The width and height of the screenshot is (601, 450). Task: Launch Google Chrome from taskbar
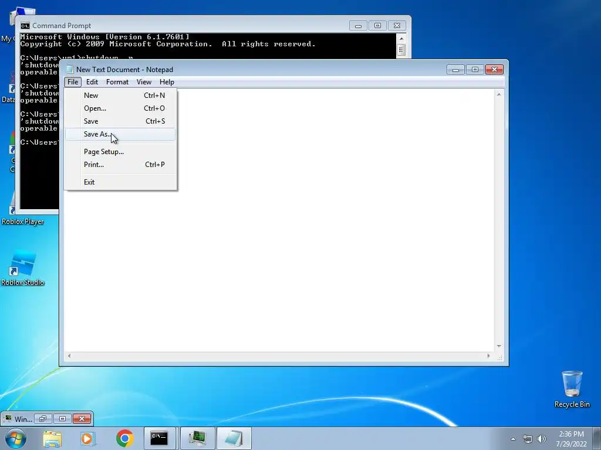[x=124, y=438]
